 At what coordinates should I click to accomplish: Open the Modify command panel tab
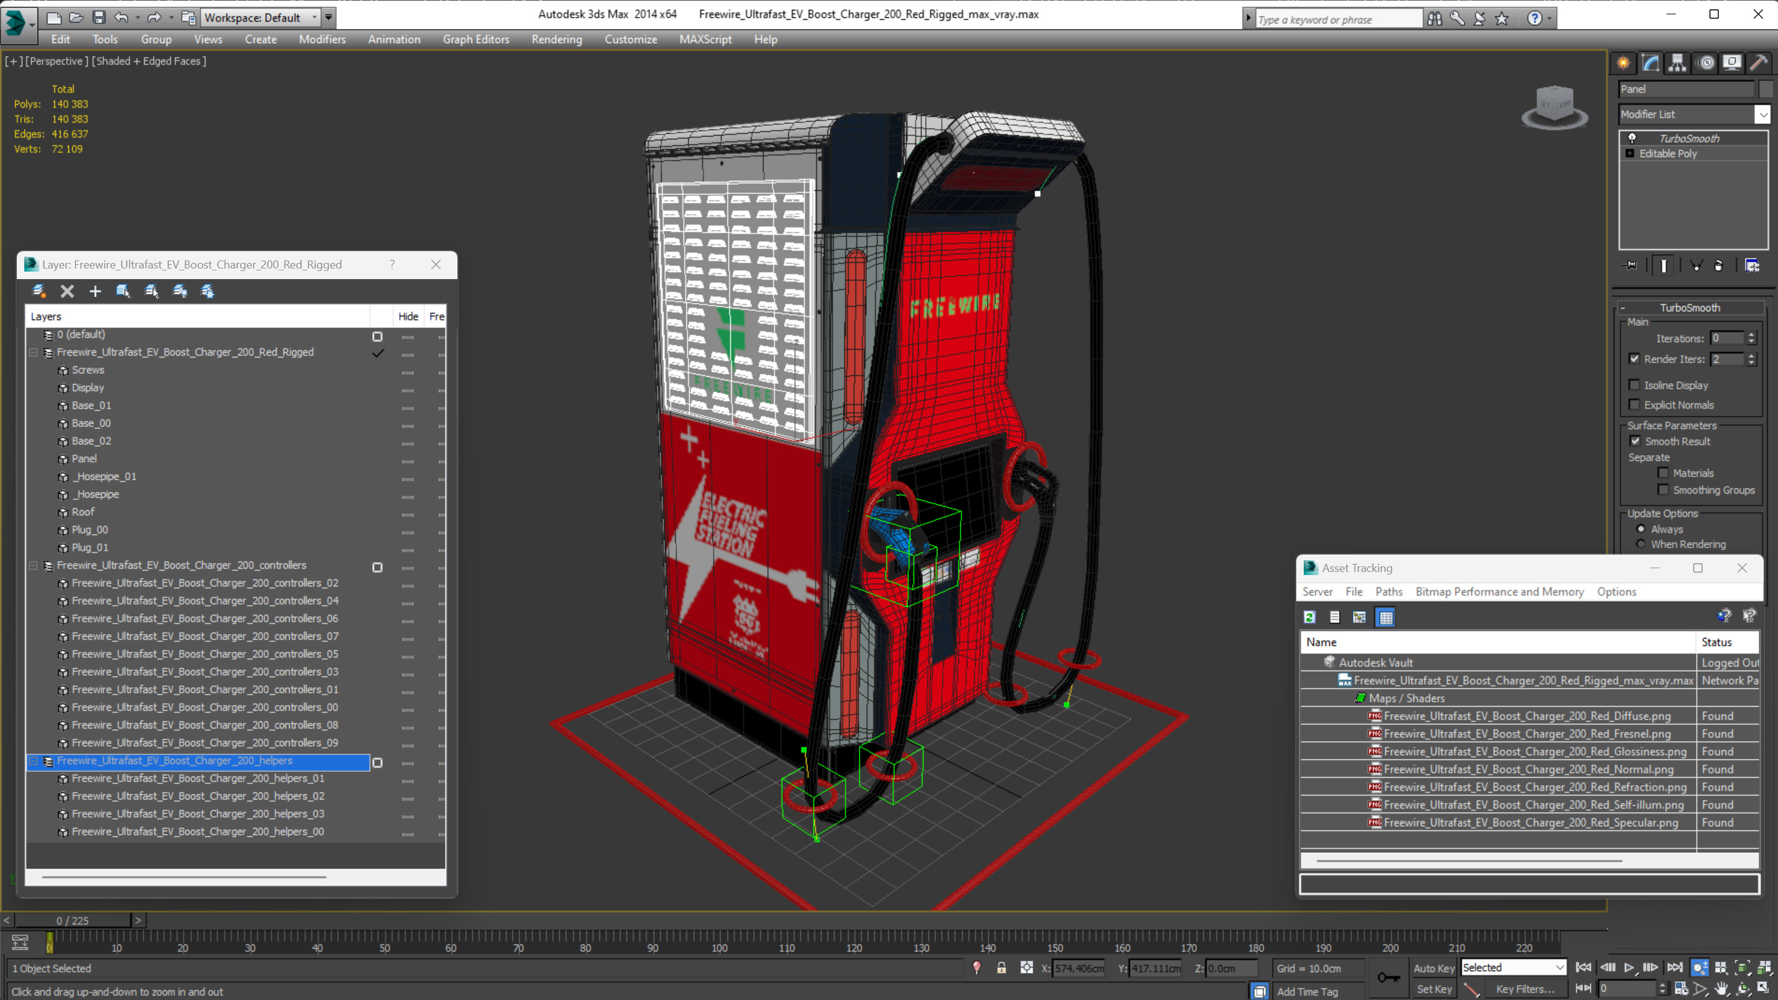coord(1650,63)
